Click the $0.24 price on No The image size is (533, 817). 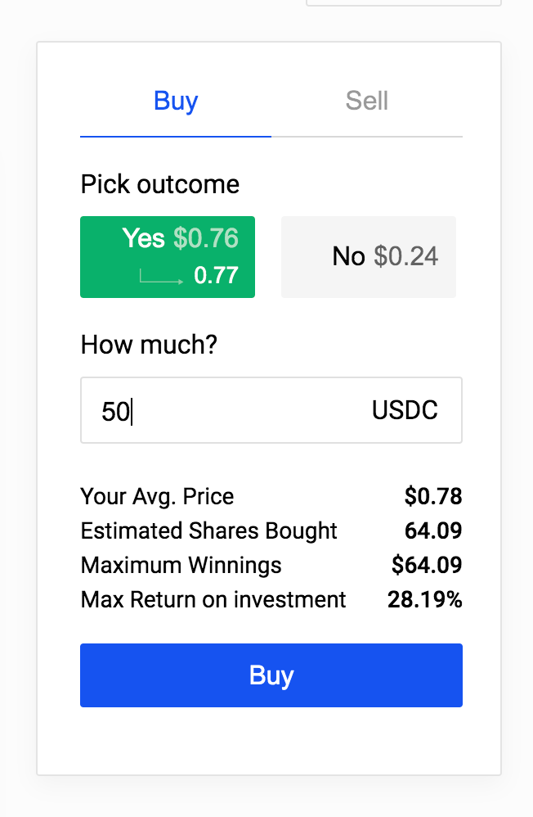coord(406,257)
